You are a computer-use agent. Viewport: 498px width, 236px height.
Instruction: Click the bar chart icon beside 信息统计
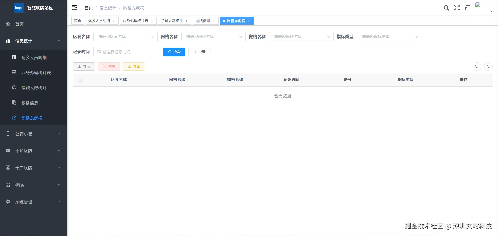point(8,41)
